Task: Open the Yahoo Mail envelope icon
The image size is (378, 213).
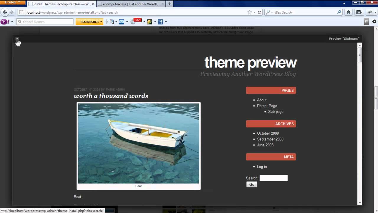Action: (x=121, y=22)
